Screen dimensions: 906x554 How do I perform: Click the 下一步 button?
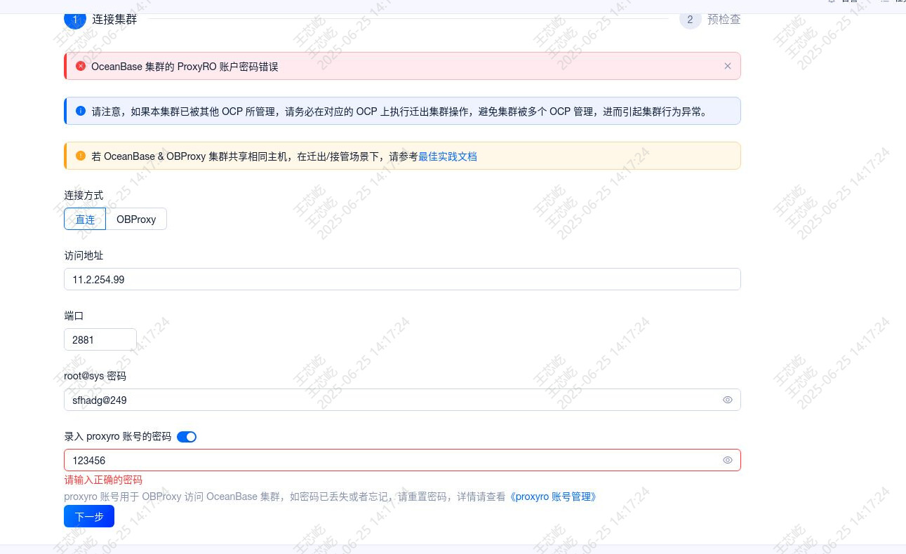coord(89,516)
